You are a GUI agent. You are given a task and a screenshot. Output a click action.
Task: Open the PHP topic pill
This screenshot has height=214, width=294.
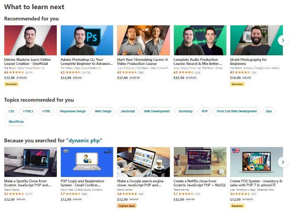[x=204, y=111]
